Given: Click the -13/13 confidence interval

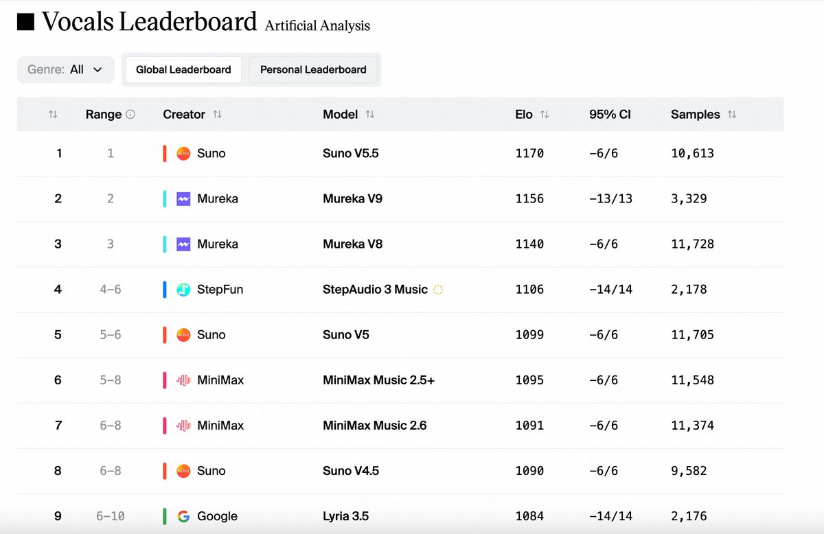Looking at the screenshot, I should point(610,198).
